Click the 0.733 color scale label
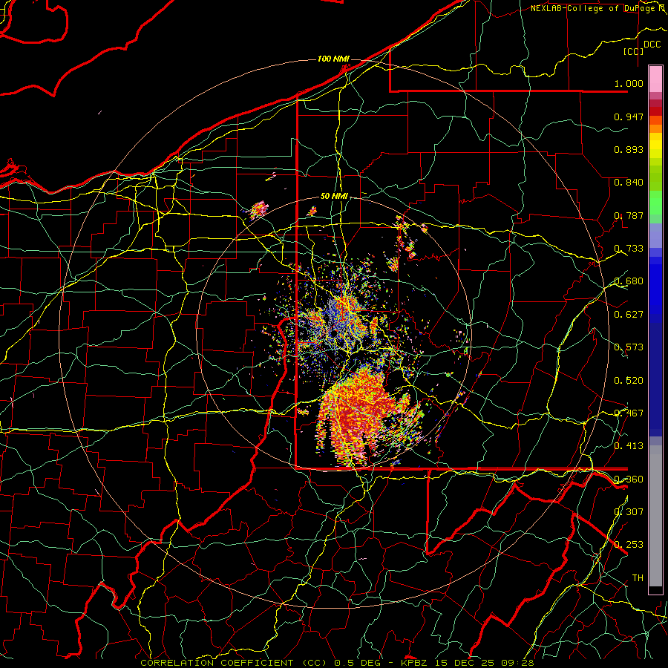 [629, 249]
